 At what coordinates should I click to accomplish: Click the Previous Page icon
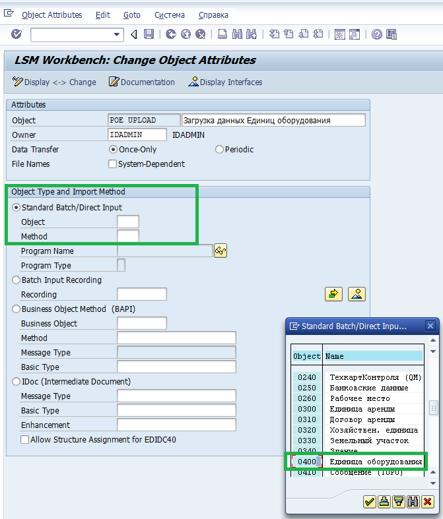pos(289,34)
